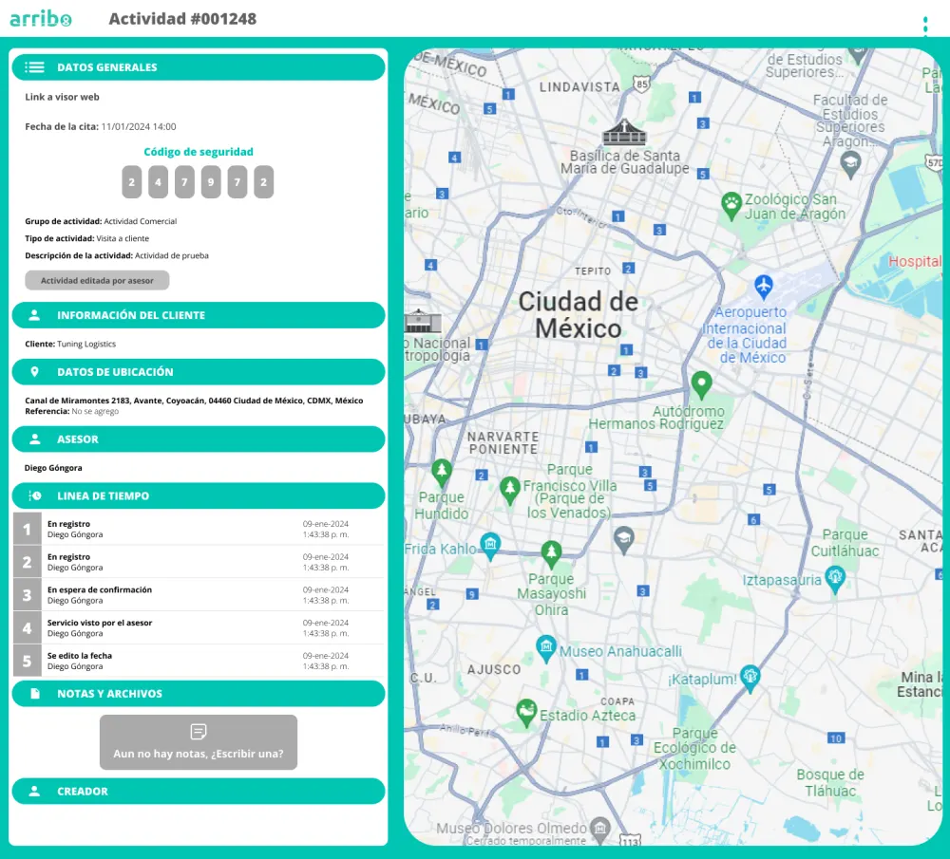Click the person icon next to Asesor
The image size is (950, 859).
click(34, 439)
